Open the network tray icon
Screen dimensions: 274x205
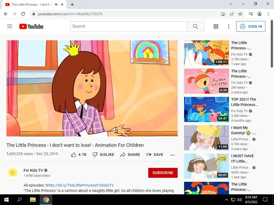[233, 200]
